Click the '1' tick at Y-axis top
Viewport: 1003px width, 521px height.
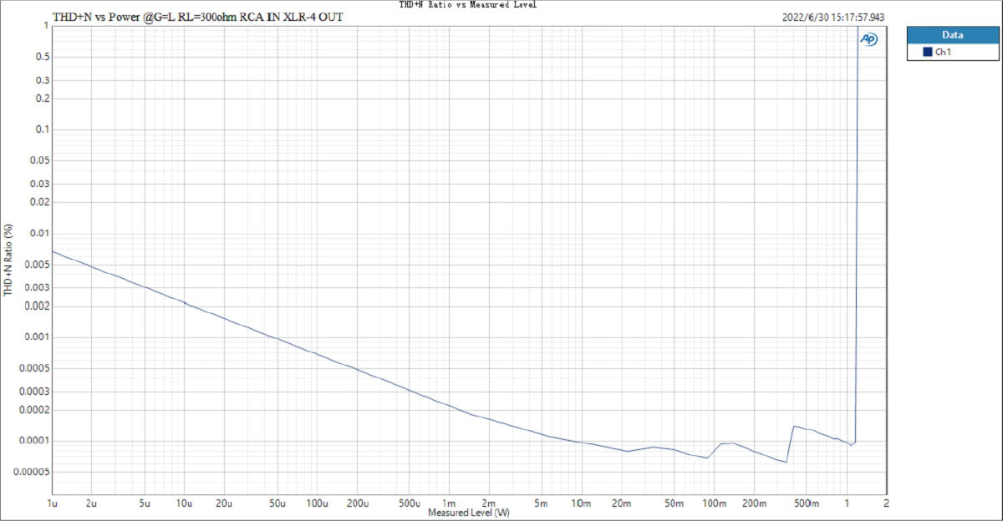click(45, 26)
